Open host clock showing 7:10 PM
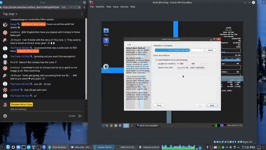This screenshot has width=266, height=150. tap(248, 147)
